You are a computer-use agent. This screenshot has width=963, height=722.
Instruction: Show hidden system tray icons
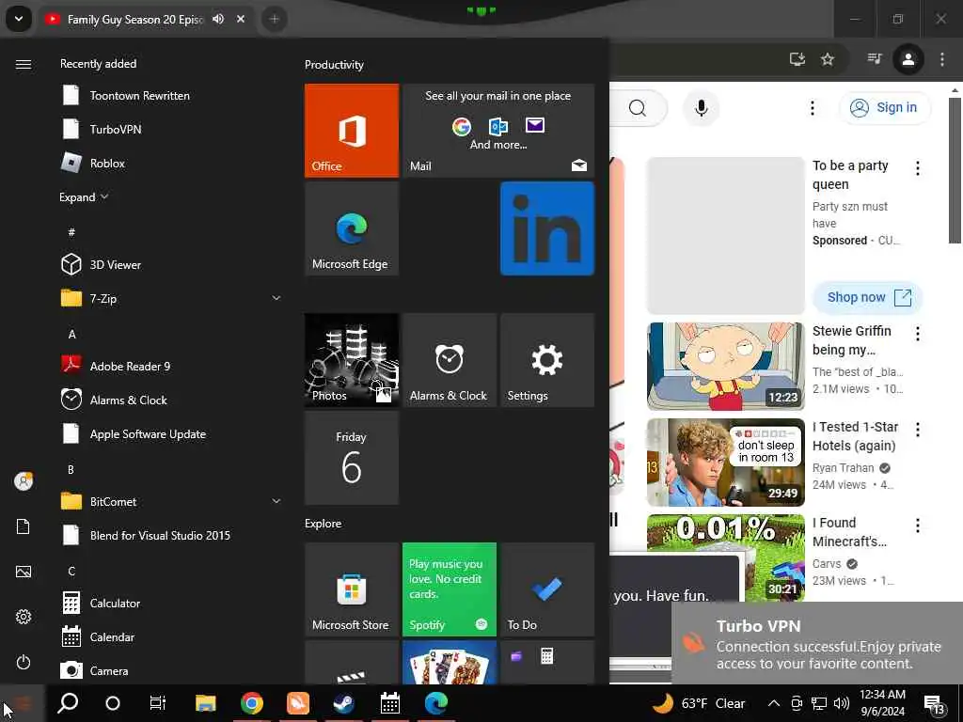774,703
